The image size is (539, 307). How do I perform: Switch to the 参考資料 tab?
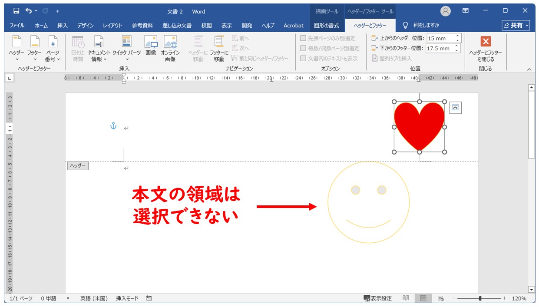tap(142, 25)
